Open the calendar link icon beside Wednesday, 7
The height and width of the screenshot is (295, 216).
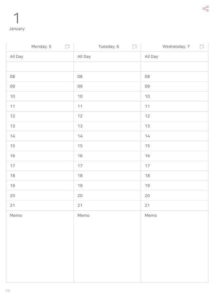(x=202, y=47)
